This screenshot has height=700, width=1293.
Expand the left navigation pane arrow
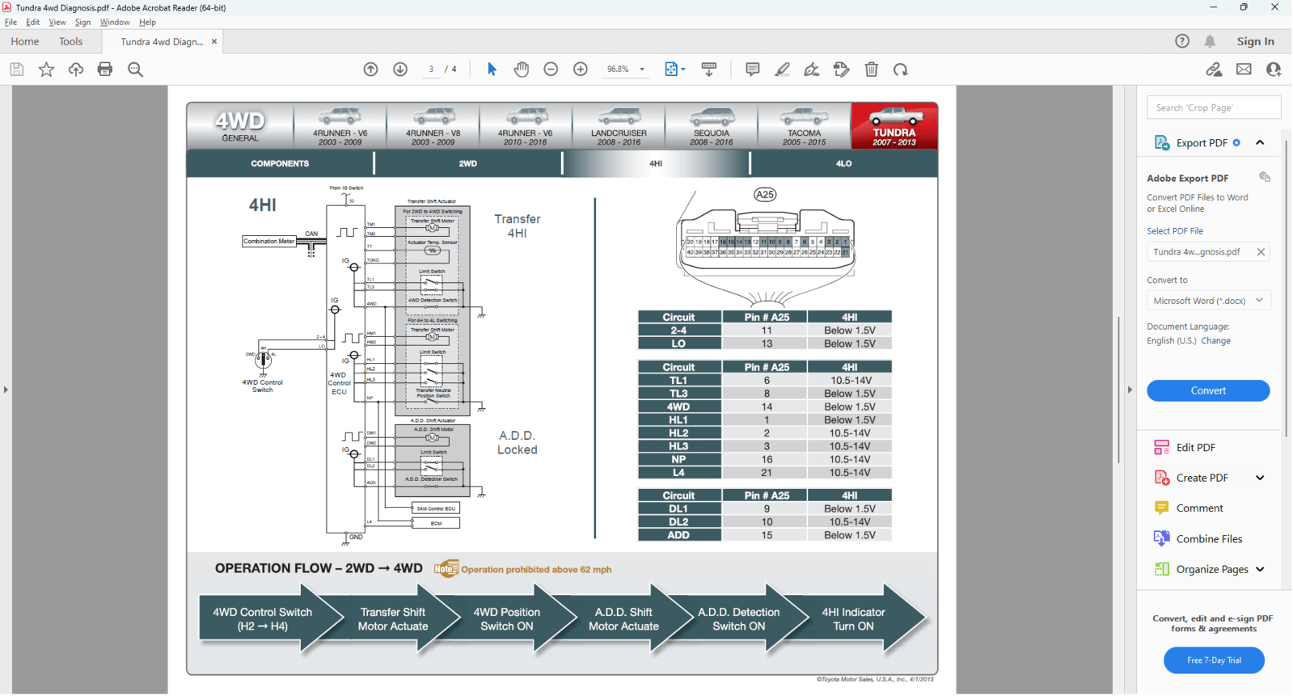click(x=6, y=390)
